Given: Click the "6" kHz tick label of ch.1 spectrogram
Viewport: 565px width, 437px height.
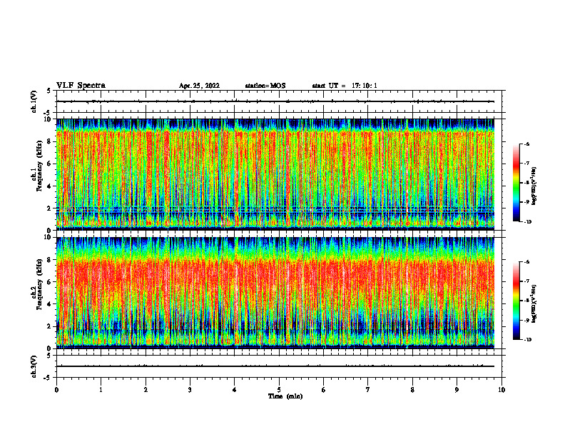Looking at the screenshot, I should 49,164.
